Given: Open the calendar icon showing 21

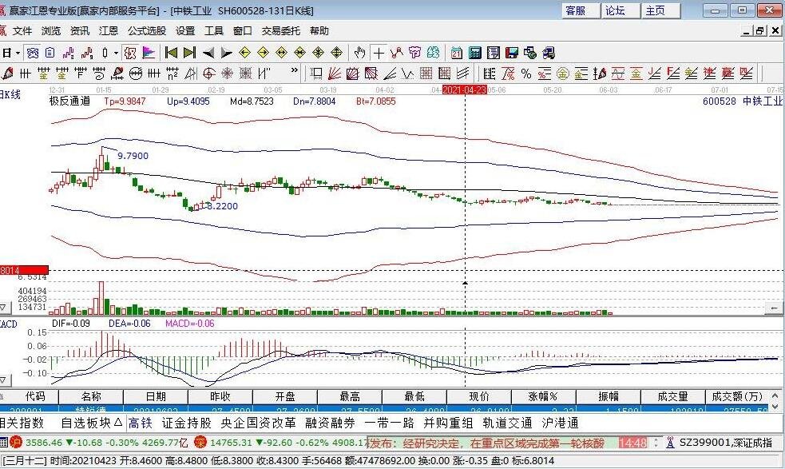Looking at the screenshot, I should [456, 53].
